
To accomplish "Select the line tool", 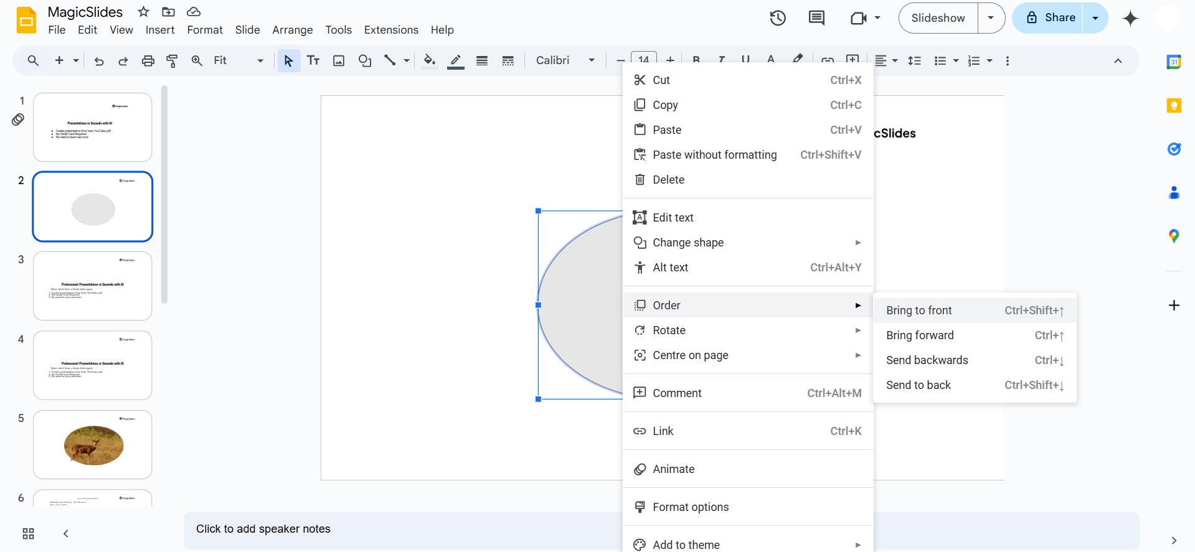I will (390, 60).
